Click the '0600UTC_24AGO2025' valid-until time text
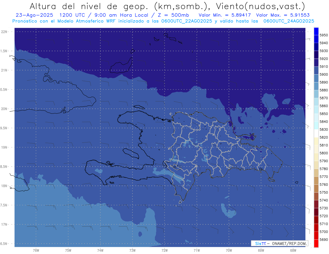The width and height of the screenshot is (329, 254). point(289,21)
